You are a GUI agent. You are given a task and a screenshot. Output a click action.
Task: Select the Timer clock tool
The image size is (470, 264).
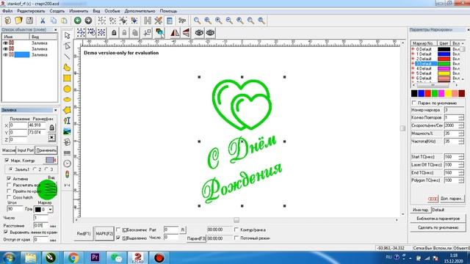[67, 164]
